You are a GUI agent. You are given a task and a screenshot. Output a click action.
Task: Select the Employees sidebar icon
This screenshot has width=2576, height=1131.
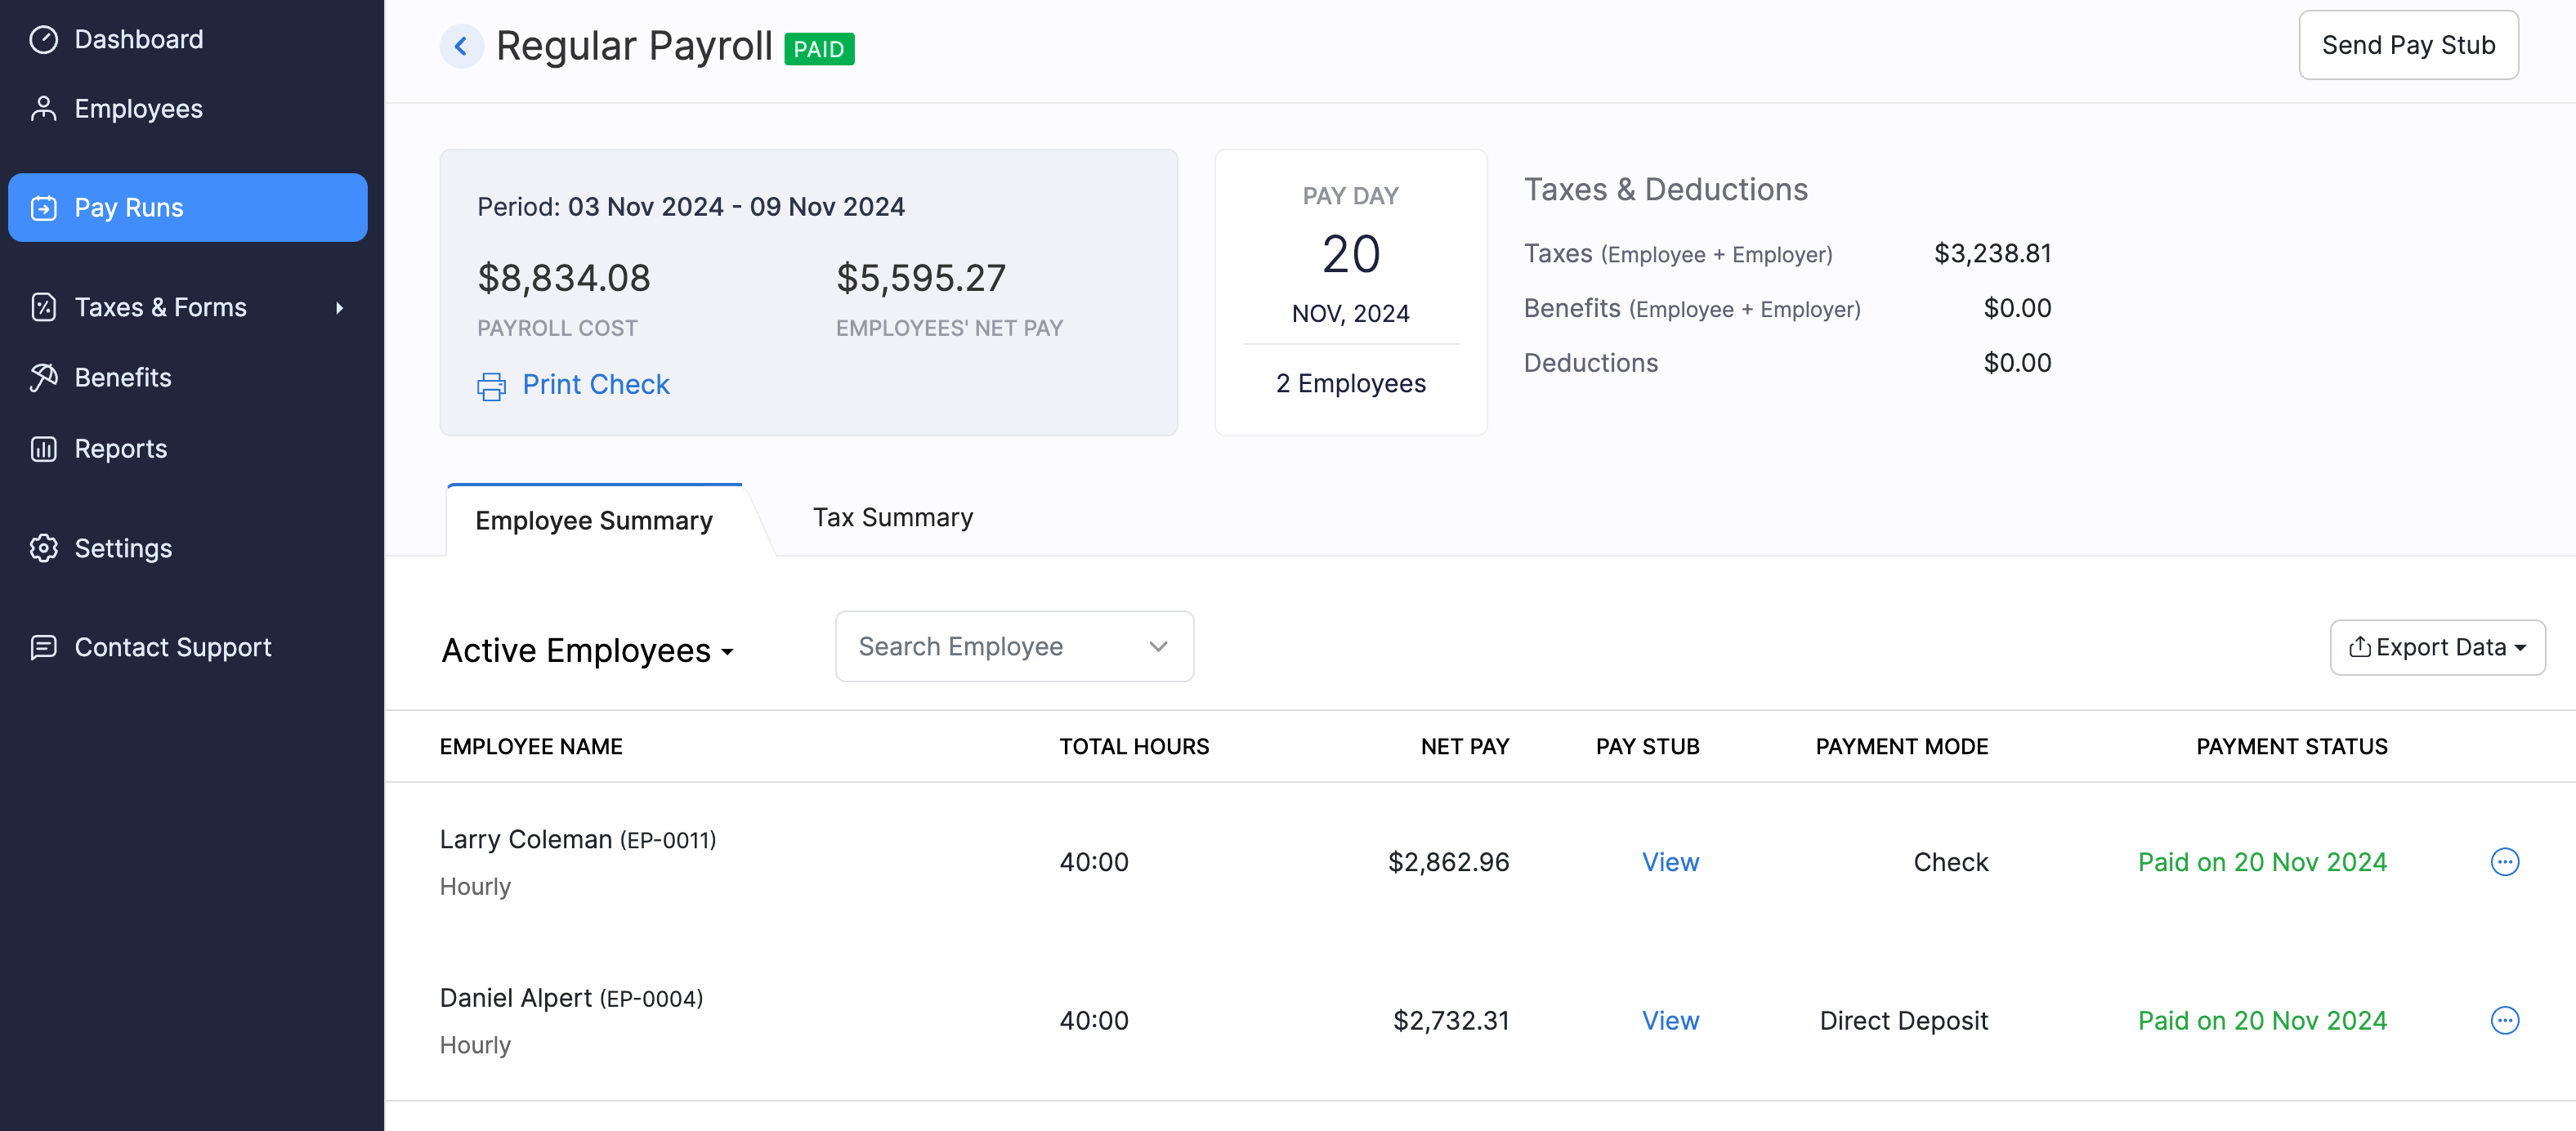(x=43, y=107)
